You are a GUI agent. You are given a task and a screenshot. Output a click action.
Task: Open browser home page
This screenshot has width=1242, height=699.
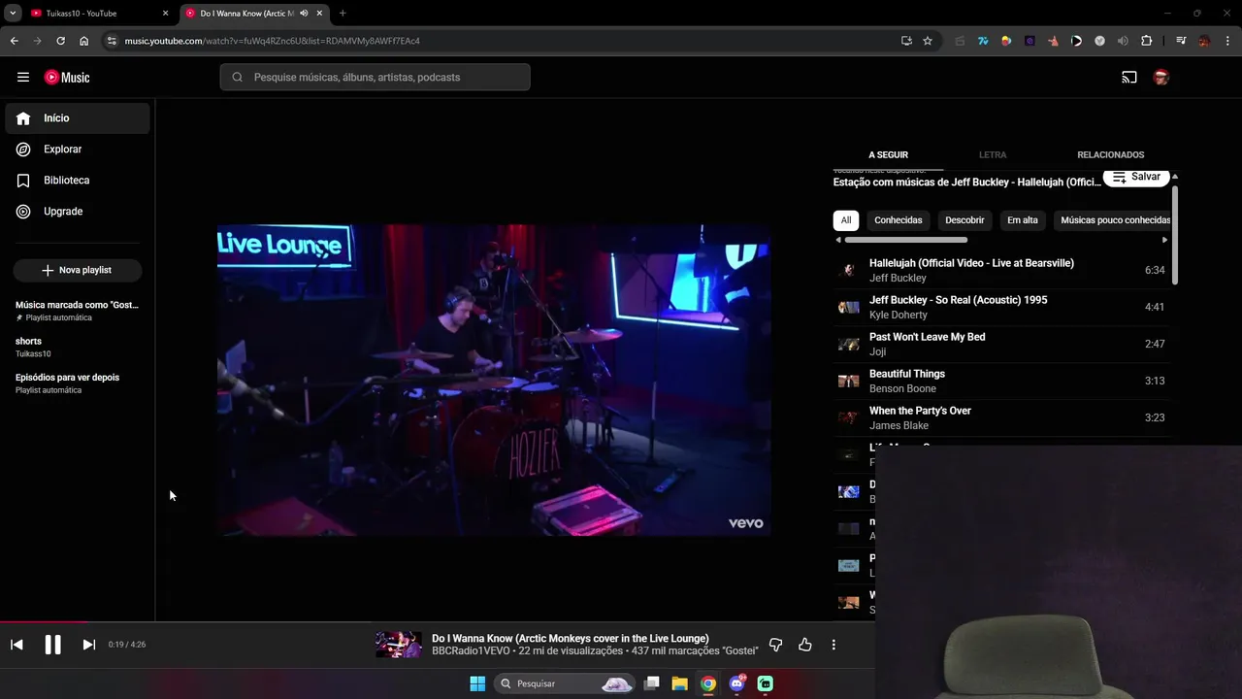pyautogui.click(x=84, y=41)
